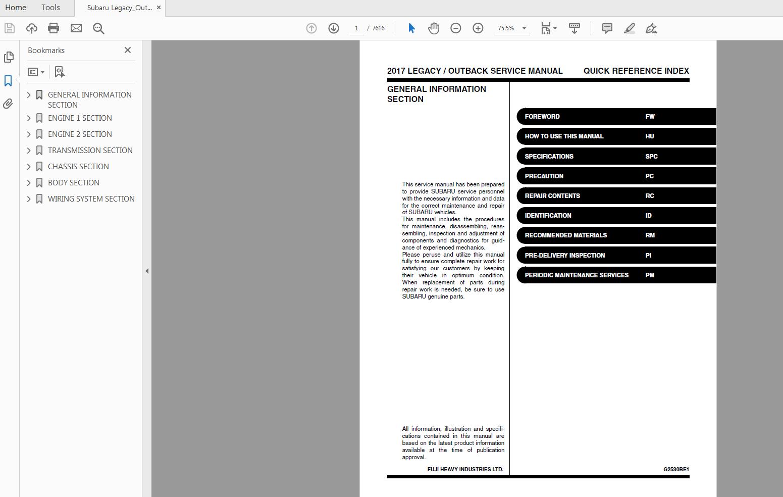This screenshot has height=497, width=783.
Task: Activate the hand pan tool
Action: point(434,28)
